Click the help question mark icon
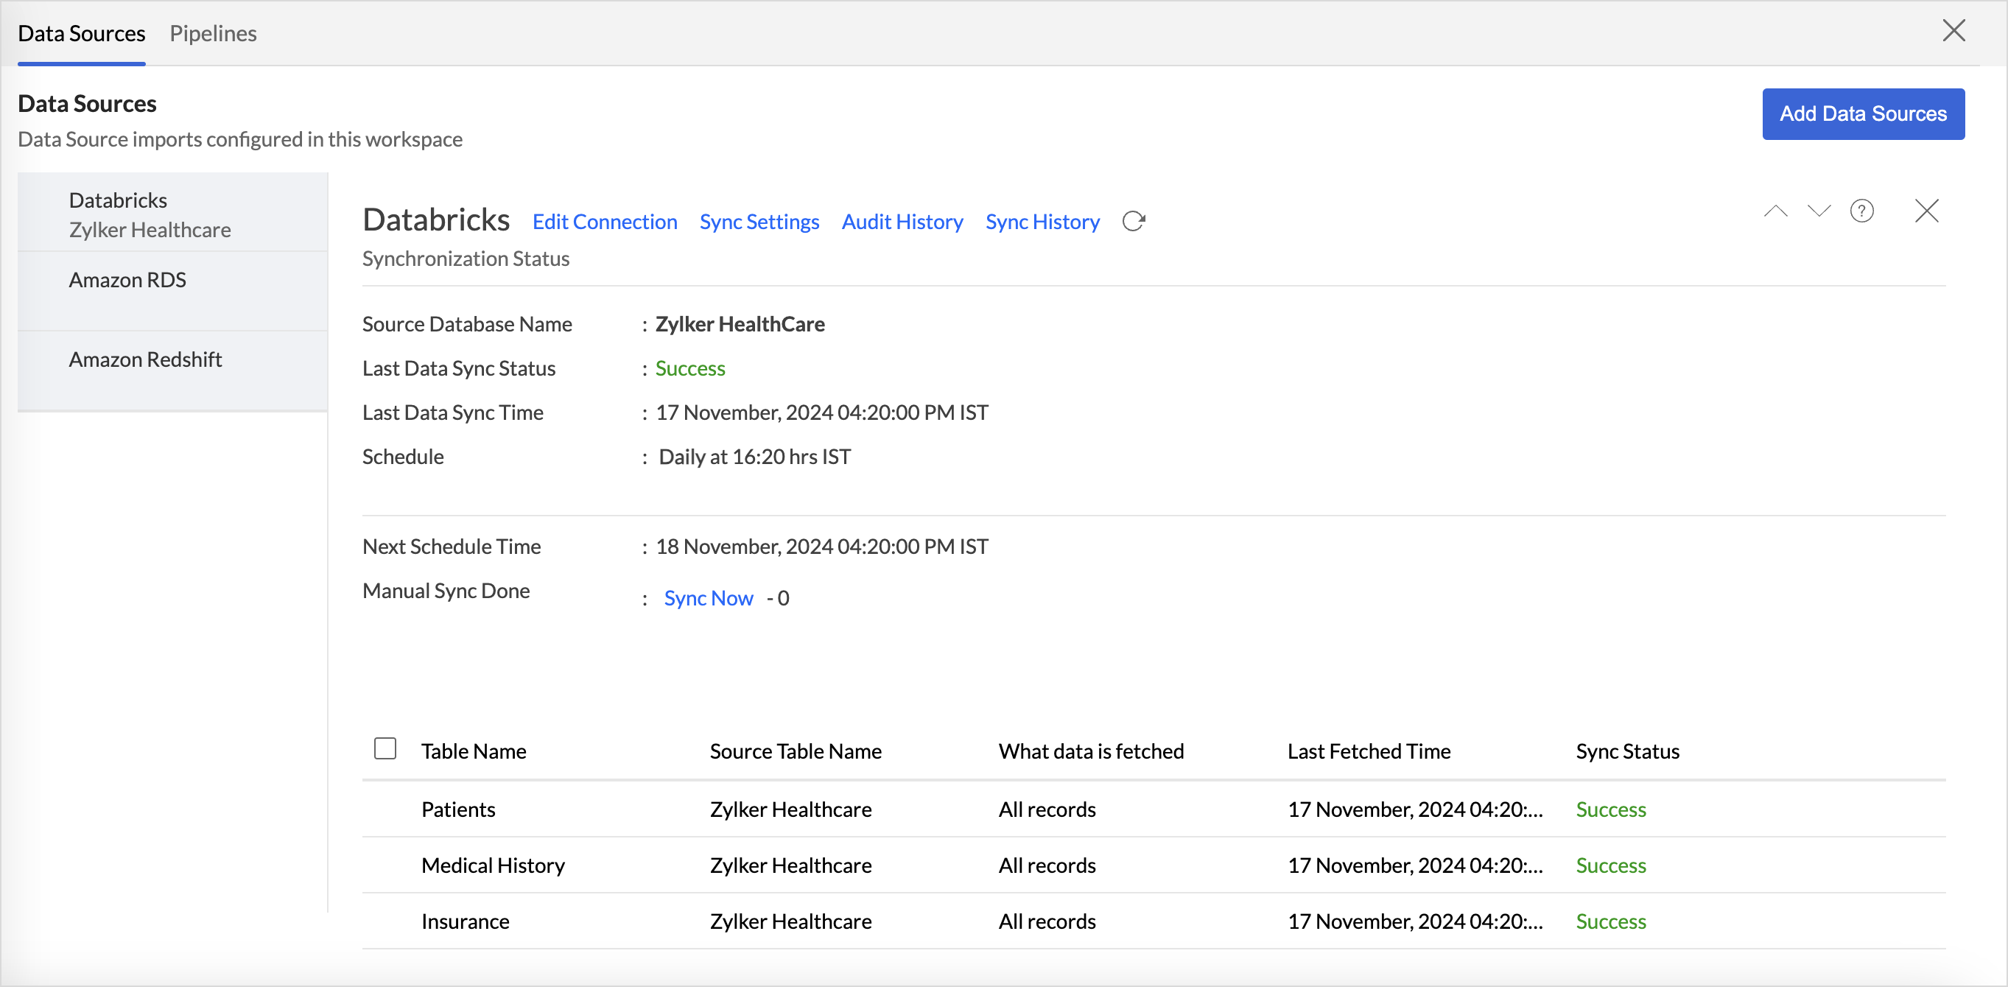Screen dimensions: 2008x987 (x=1861, y=211)
